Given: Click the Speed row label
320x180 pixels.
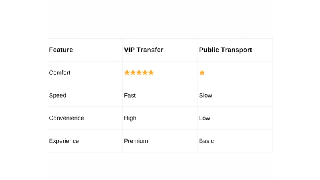Looking at the screenshot, I should pos(58,96).
